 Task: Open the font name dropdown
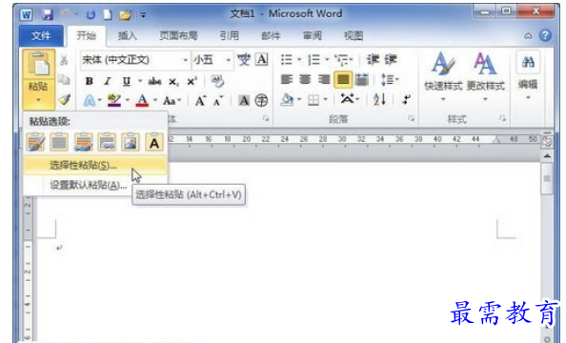tap(185, 60)
